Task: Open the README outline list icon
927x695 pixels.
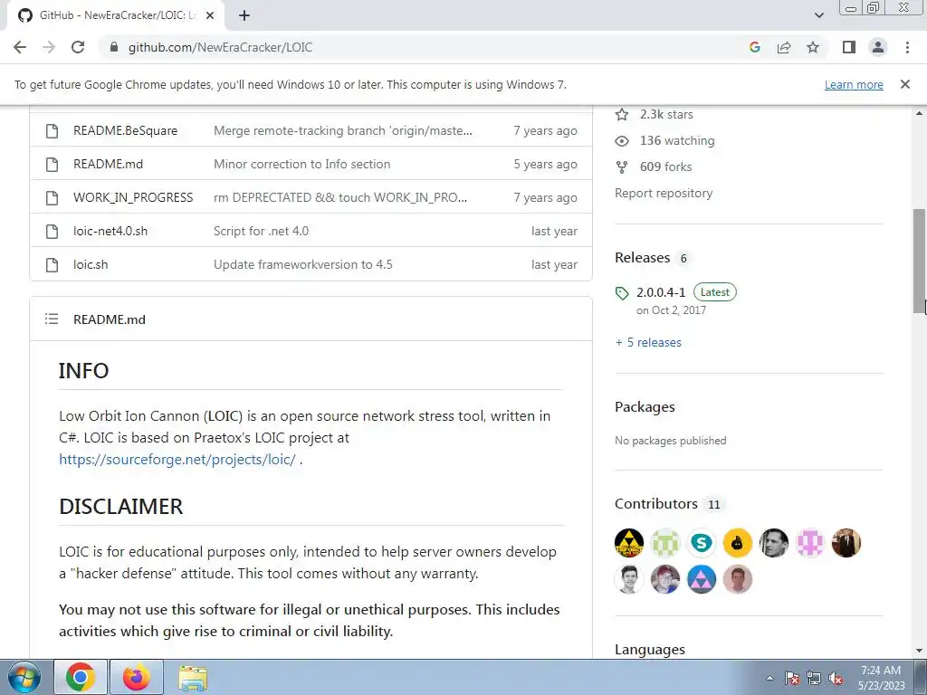Action: [x=52, y=319]
